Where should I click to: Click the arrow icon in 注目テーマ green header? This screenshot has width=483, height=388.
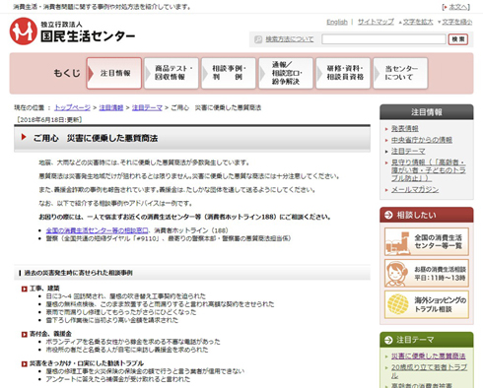tap(388, 340)
